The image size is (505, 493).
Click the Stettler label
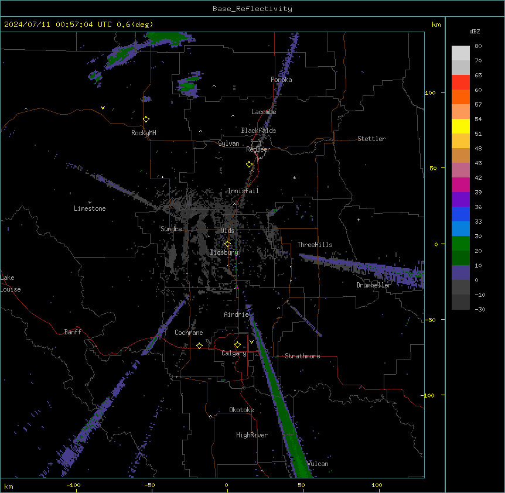point(371,139)
